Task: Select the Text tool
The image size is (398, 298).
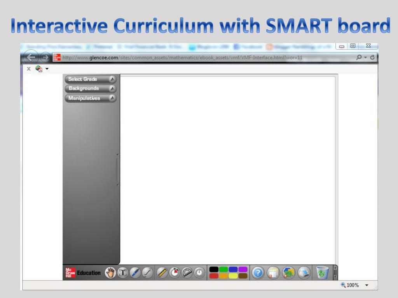Action: pyautogui.click(x=123, y=273)
